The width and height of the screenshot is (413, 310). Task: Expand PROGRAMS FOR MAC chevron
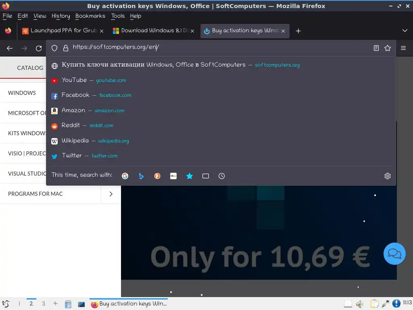click(111, 194)
